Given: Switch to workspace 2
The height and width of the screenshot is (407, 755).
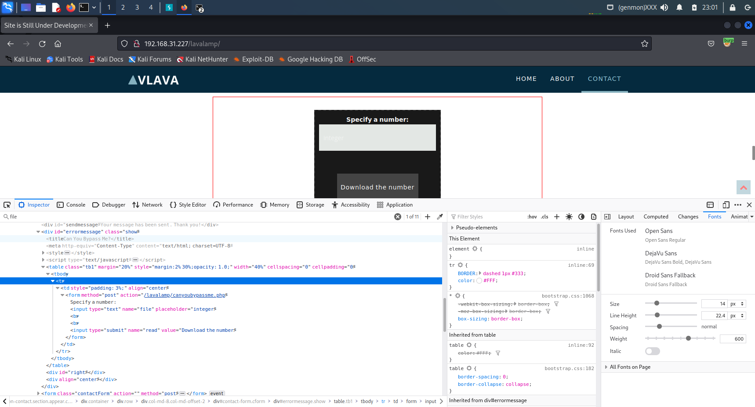Looking at the screenshot, I should pos(123,7).
